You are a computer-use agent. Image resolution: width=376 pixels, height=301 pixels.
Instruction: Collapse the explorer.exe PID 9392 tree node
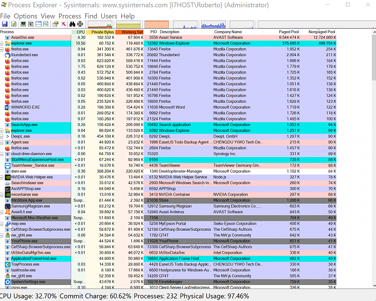coord(2,130)
